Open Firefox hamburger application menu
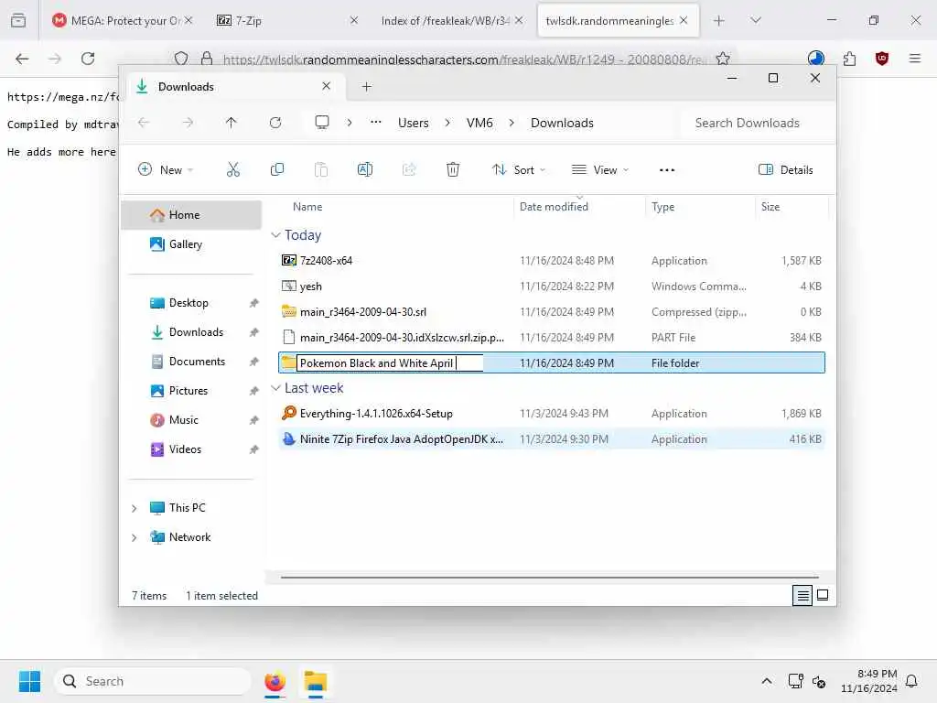Image resolution: width=937 pixels, height=703 pixels. pos(915,59)
